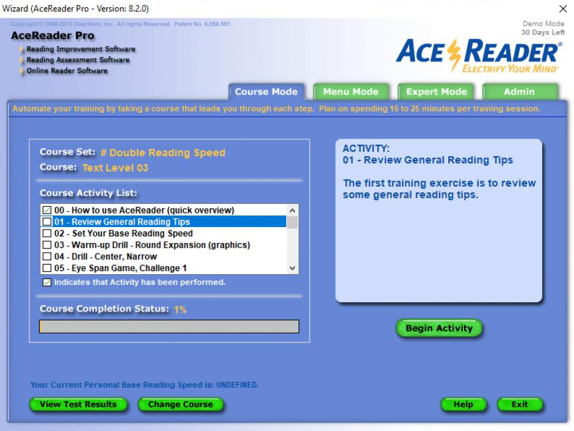Select '02 - Set Your Base Reading Speed' row

164,233
